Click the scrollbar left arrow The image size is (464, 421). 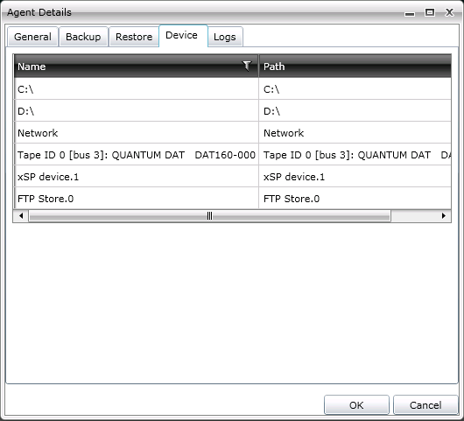pos(21,216)
